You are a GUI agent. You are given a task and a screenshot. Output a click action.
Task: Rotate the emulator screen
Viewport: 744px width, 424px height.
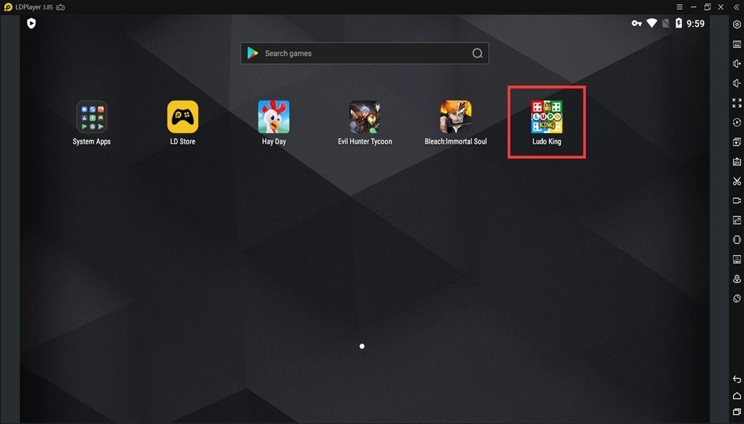point(737,298)
